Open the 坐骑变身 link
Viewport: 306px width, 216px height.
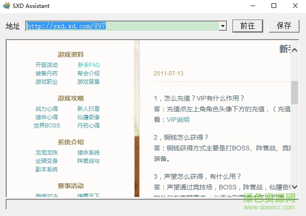point(47,161)
